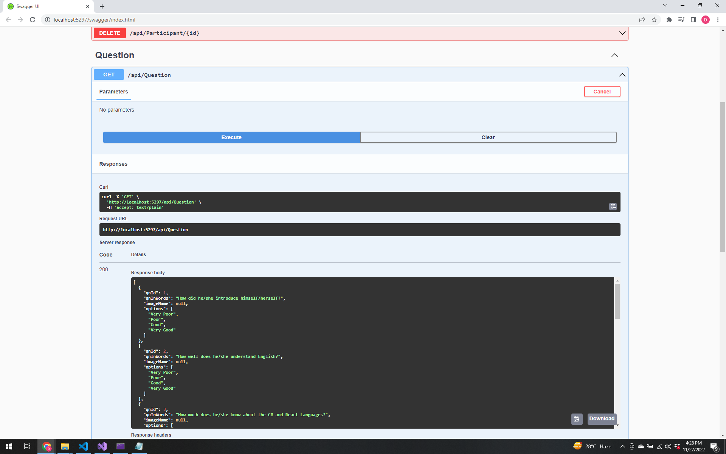Open Windows notifications showing 9 alerts
Viewport: 726px width, 454px height.
[714, 446]
